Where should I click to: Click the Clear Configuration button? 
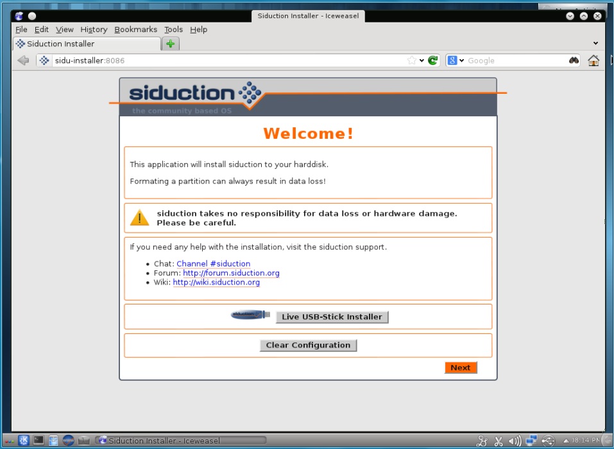308,345
